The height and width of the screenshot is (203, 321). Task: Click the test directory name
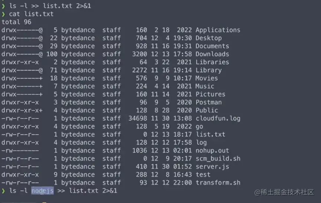pos(203,175)
